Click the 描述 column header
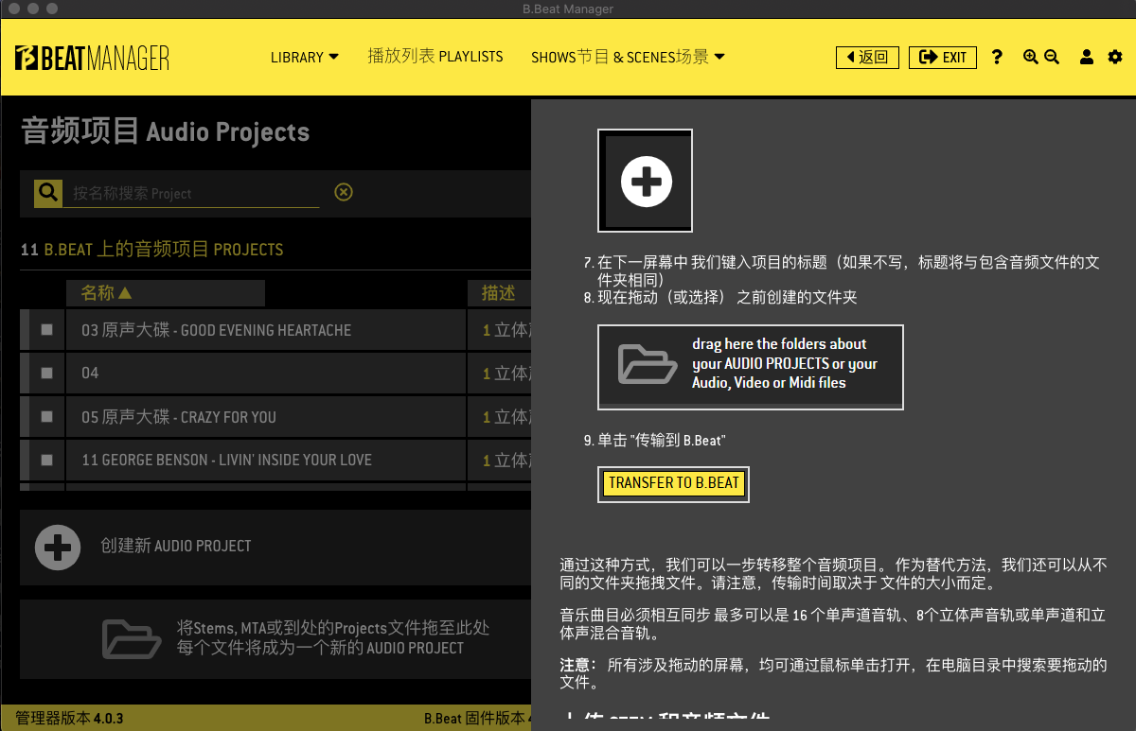This screenshot has height=731, width=1136. pyautogui.click(x=498, y=293)
